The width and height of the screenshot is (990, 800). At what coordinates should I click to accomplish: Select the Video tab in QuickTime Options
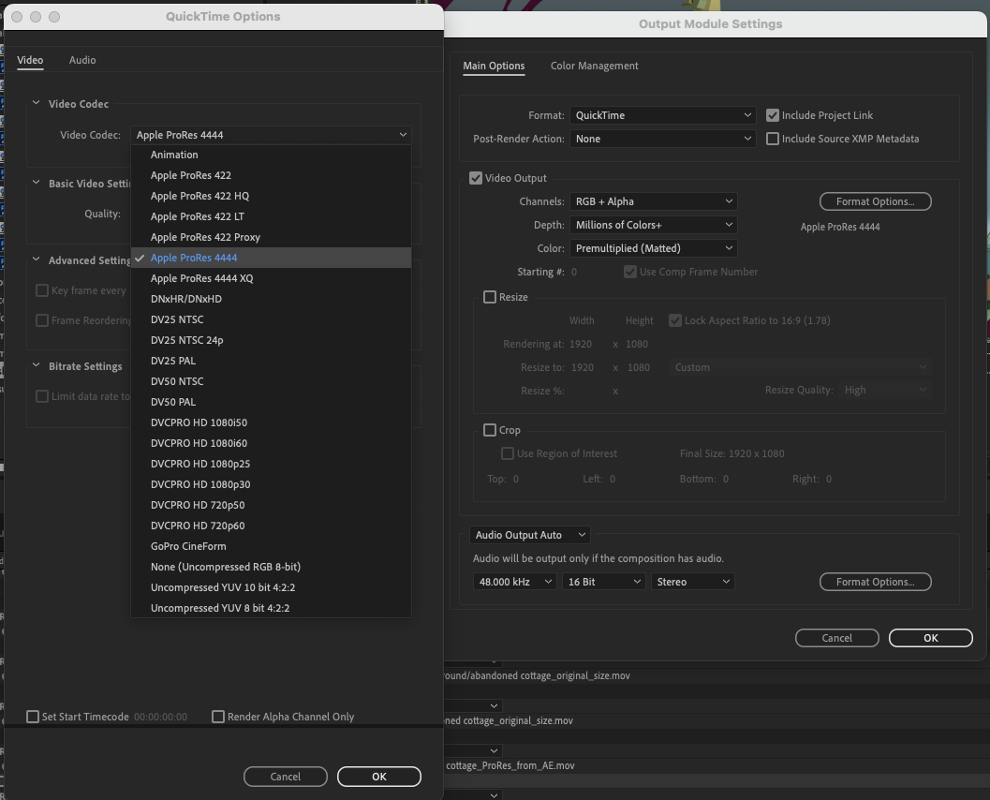30,60
